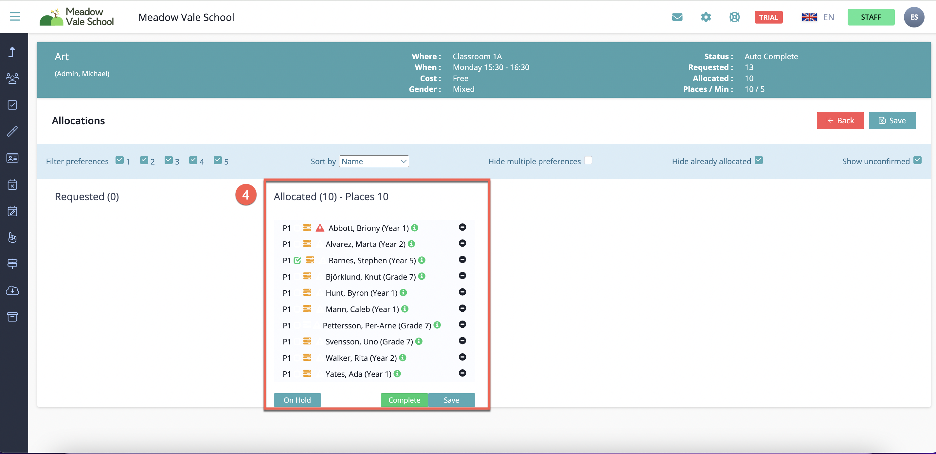Image resolution: width=936 pixels, height=454 pixels.
Task: Open the EN language selector
Action: coord(818,17)
